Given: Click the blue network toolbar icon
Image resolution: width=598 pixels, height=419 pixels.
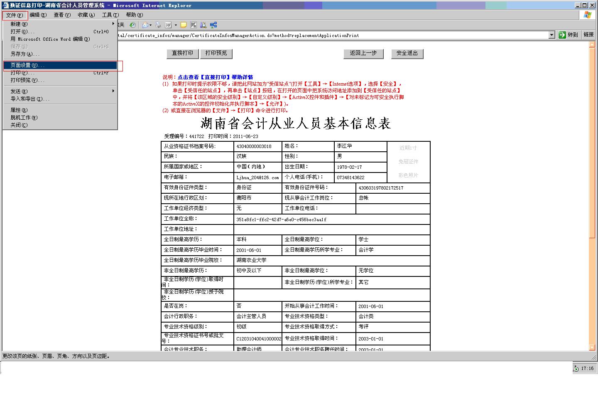Looking at the screenshot, I should click(213, 25).
